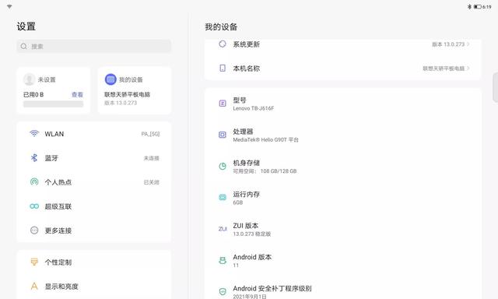Click the 查看 storage link
This screenshot has width=498, height=299.
[x=77, y=95]
